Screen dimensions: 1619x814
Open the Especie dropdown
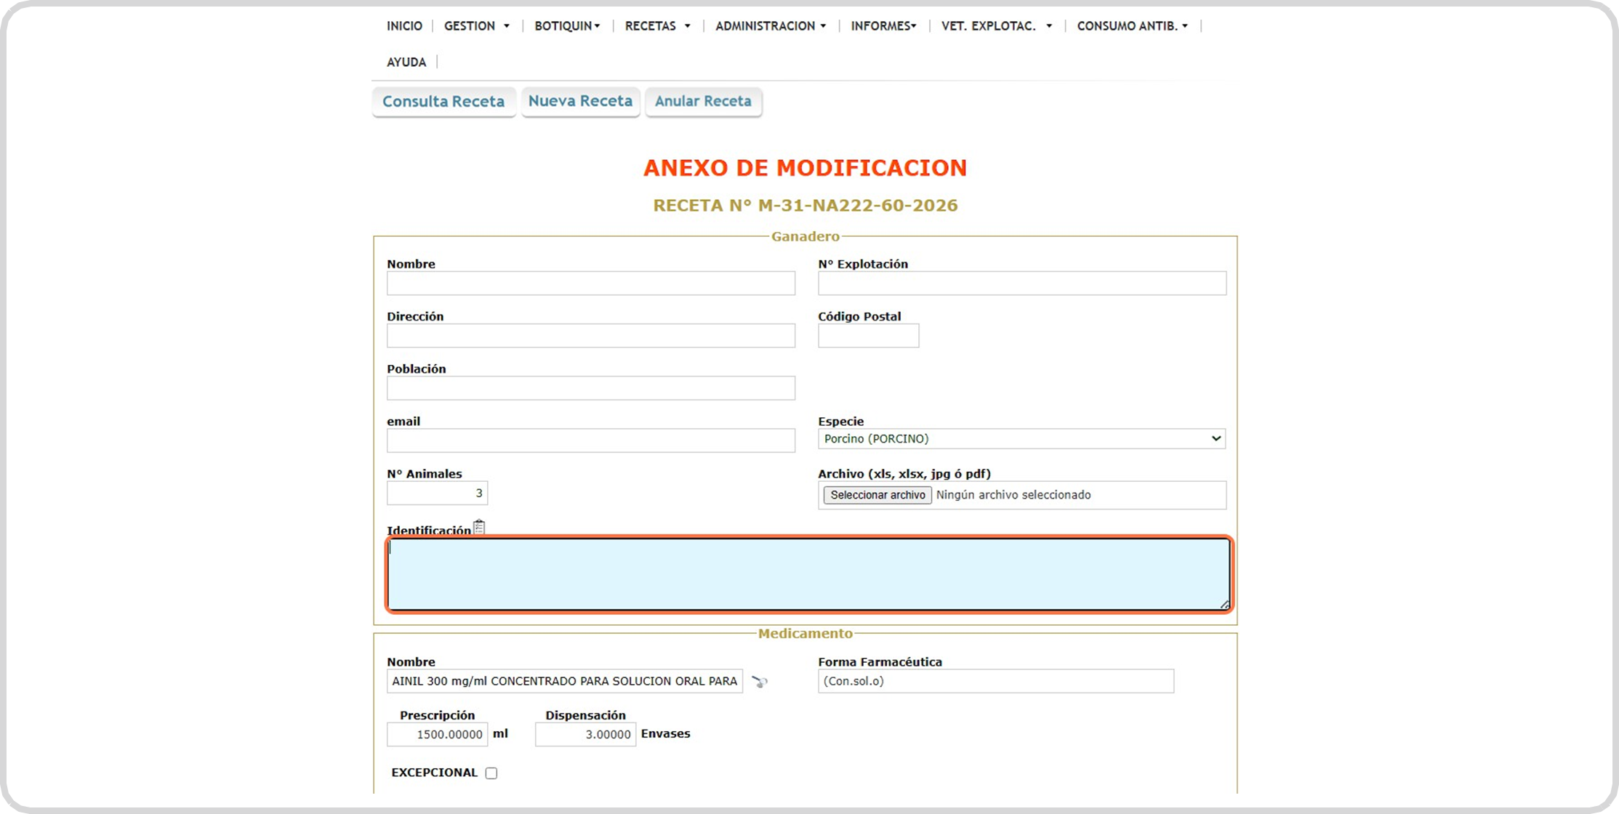click(1021, 439)
